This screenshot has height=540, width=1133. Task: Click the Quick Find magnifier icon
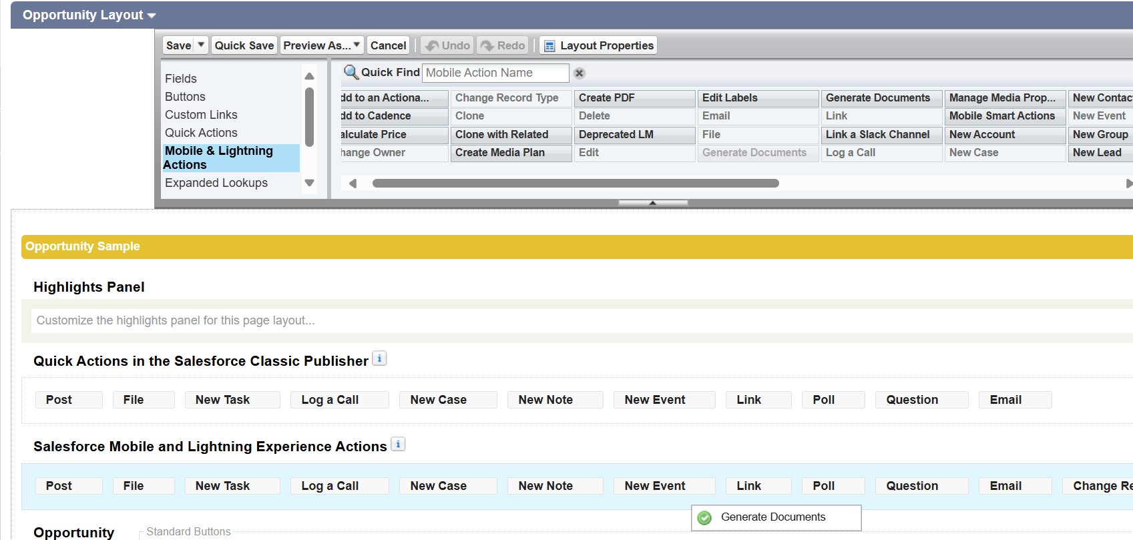coord(351,72)
